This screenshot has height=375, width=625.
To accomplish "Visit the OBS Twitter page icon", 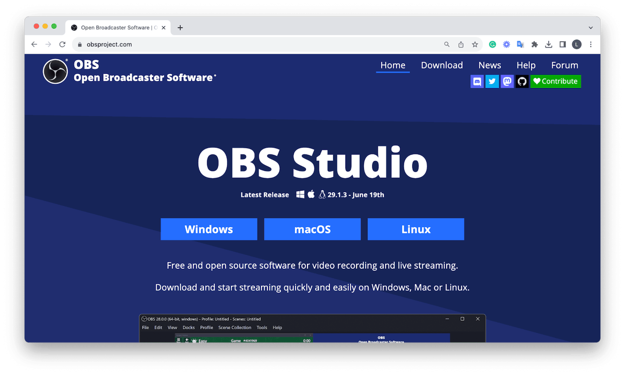I will click(492, 81).
